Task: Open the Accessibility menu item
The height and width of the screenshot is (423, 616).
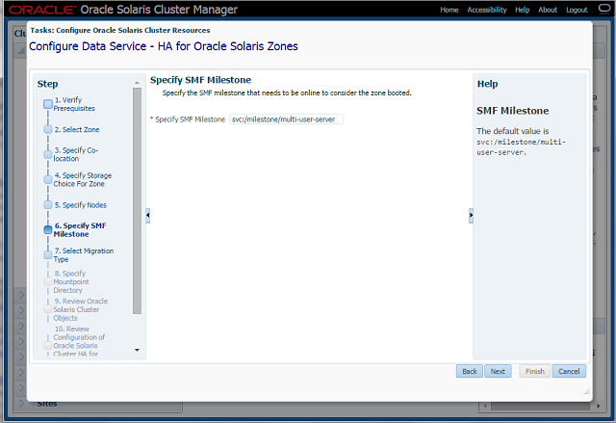Action: pyautogui.click(x=486, y=10)
